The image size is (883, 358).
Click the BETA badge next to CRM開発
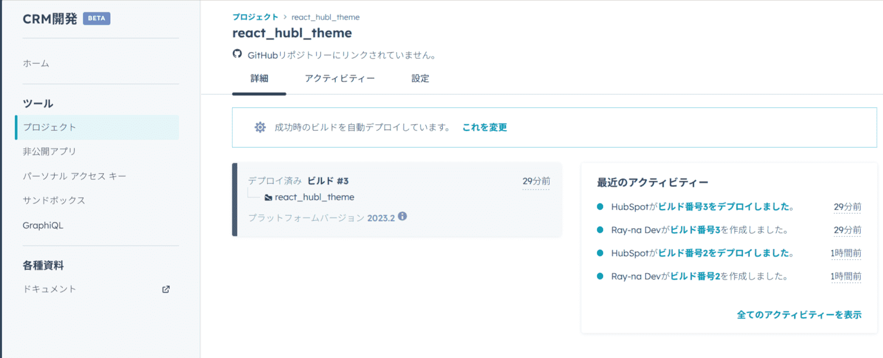click(97, 19)
